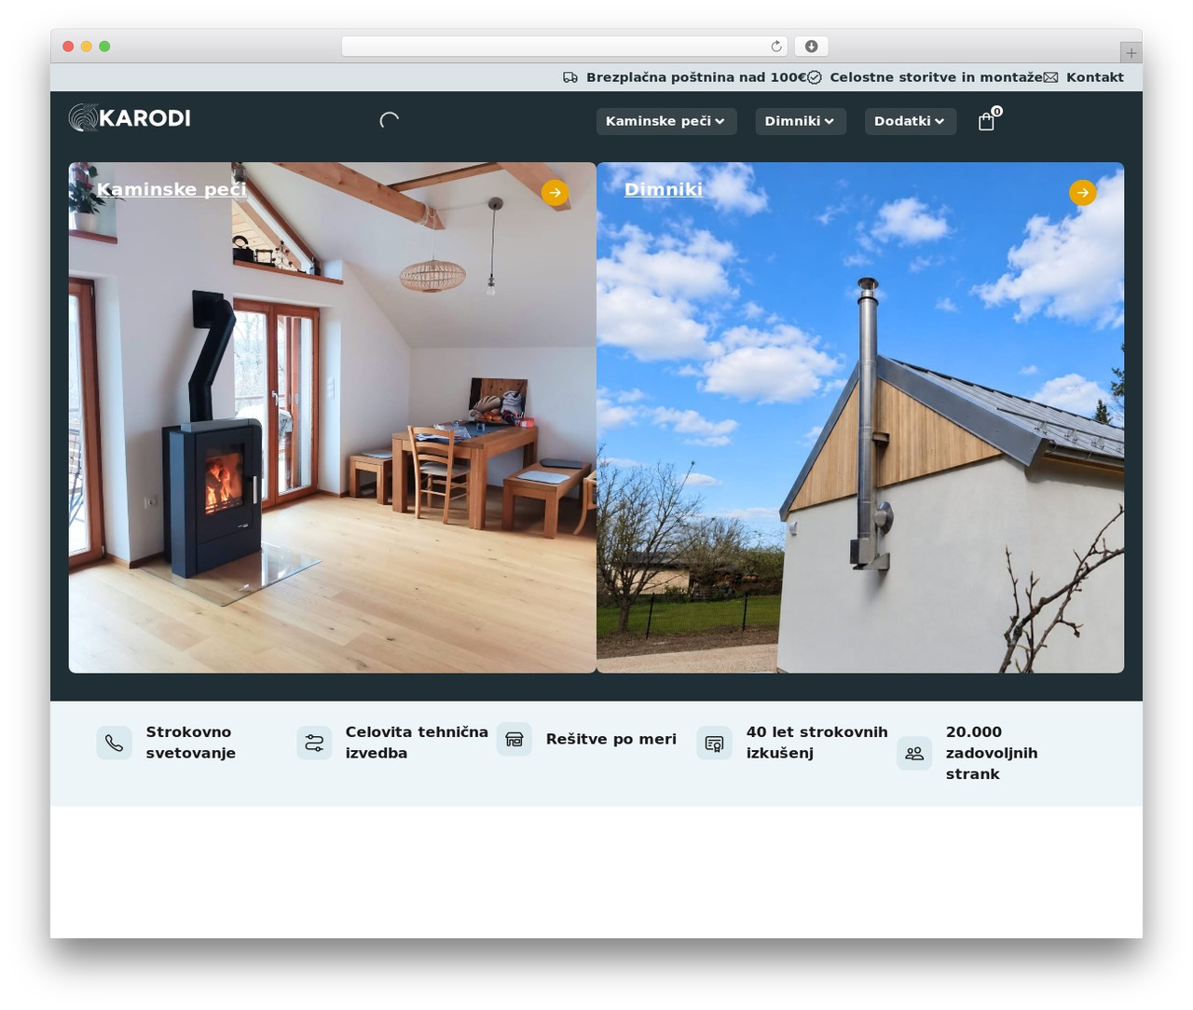Viewport: 1193px width, 1010px height.
Task: Click Brezplačna poštnina nad 100€ text
Action: (x=696, y=77)
